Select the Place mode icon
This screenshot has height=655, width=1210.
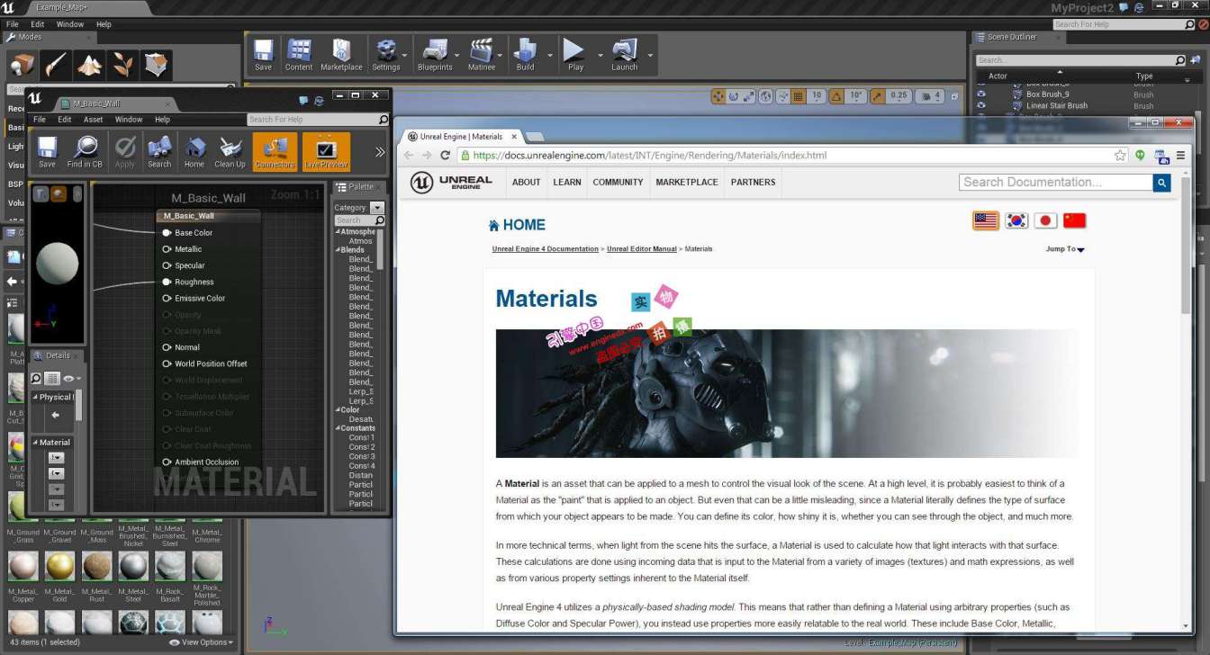23,66
